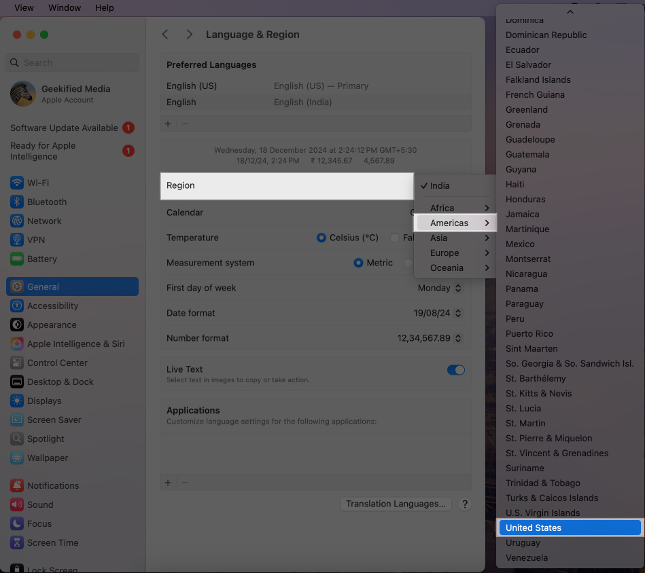Open the View menu
The width and height of the screenshot is (645, 573).
click(24, 7)
